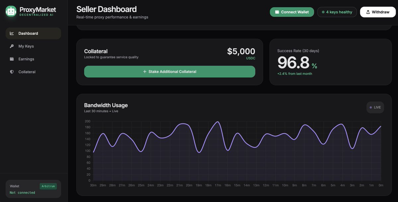Click the My Keys key icon
This screenshot has height=202, width=398.
pyautogui.click(x=12, y=46)
